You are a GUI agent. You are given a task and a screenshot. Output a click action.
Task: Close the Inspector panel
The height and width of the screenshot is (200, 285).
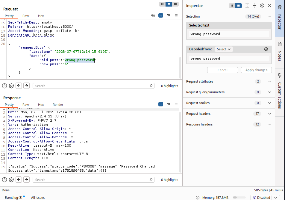coord(269,6)
